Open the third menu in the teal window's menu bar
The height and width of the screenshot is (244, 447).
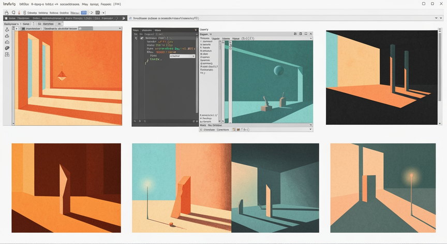(x=226, y=38)
